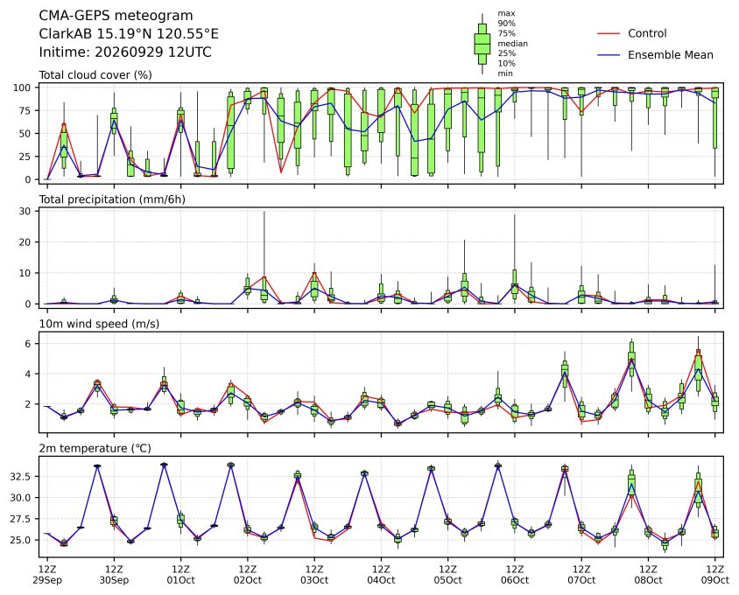Click the 12Z 29Sep axis label
This screenshot has height=595, width=739.
pyautogui.click(x=47, y=574)
